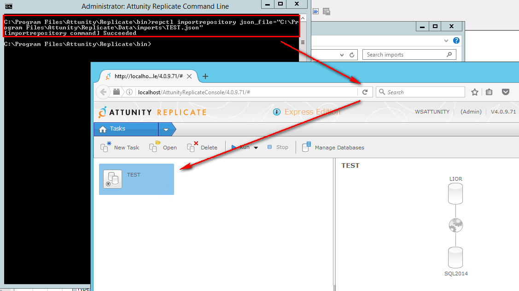
Task: Expand the Run dropdown arrow
Action: [256, 148]
